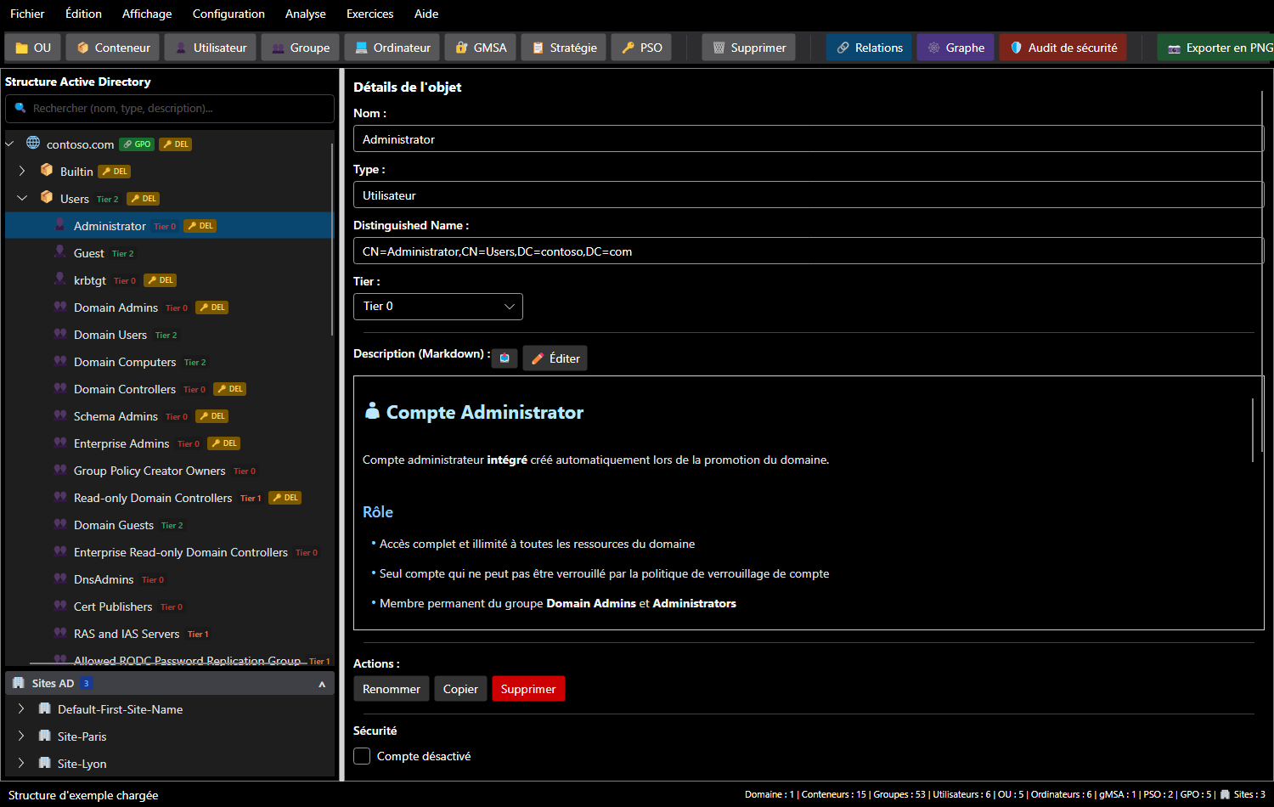1274x807 pixels.
Task: Open the Configuration menu
Action: 228,14
